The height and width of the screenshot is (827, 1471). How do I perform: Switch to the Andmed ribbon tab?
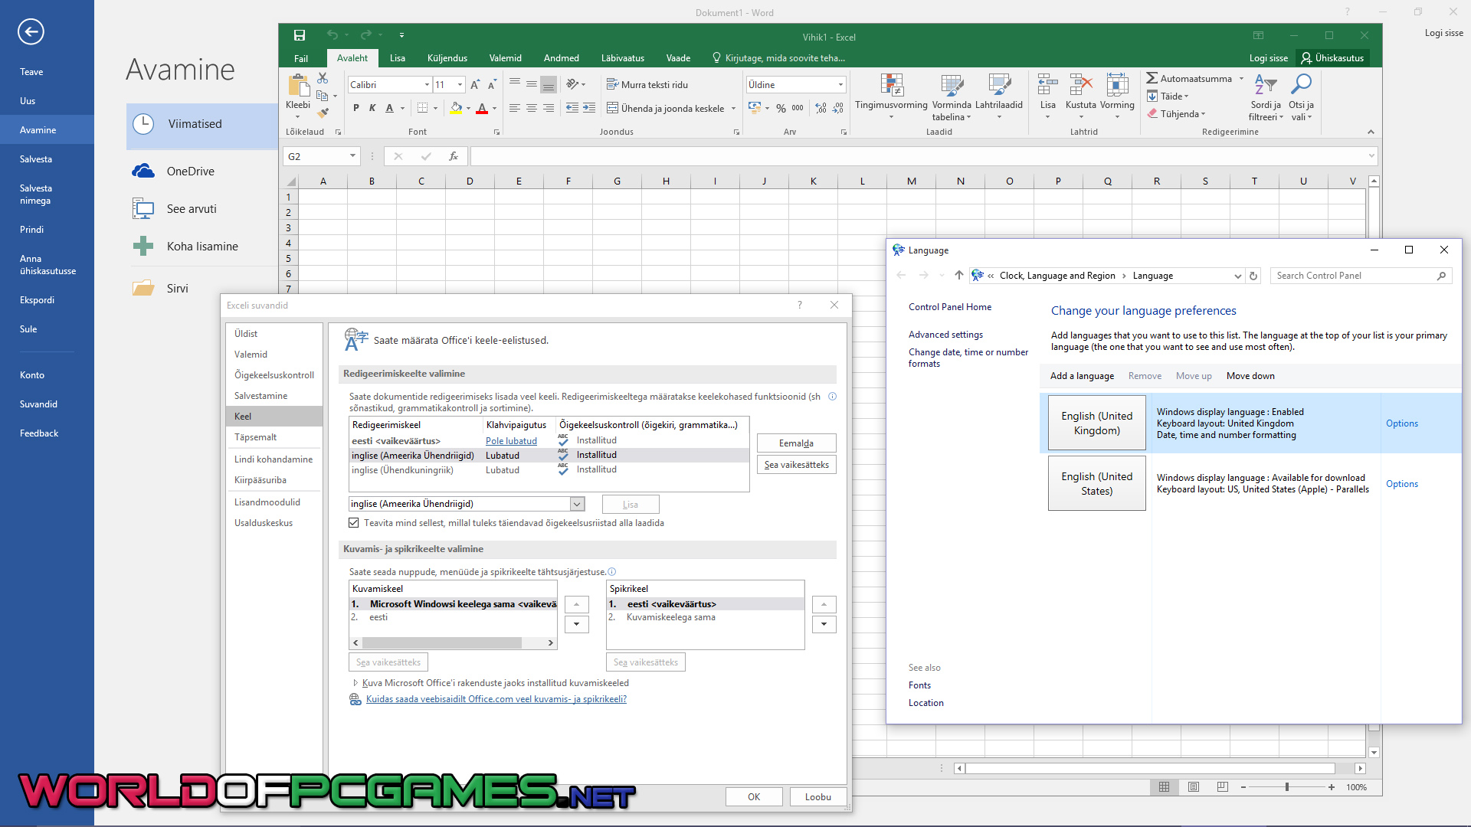(562, 58)
